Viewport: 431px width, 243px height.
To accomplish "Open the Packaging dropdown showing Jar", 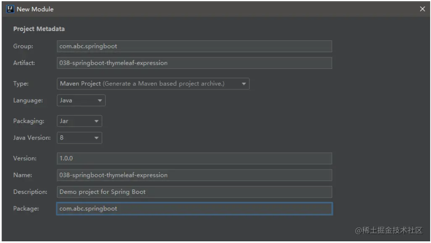I will 79,121.
